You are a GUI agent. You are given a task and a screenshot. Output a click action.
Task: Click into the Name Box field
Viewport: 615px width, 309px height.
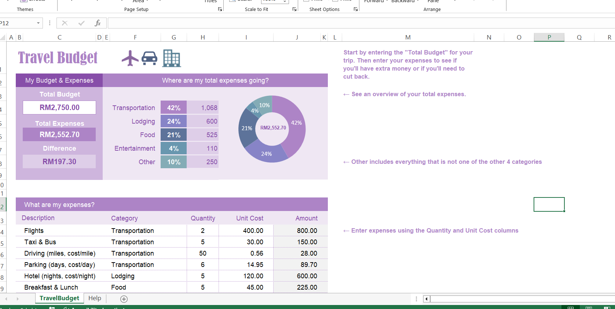[18, 23]
